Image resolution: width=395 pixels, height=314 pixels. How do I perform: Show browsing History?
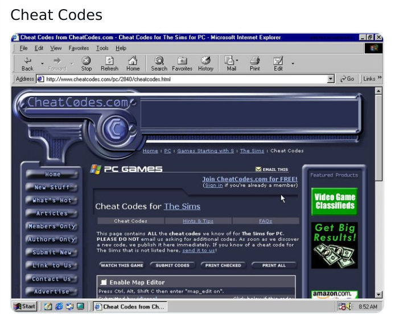(x=205, y=64)
